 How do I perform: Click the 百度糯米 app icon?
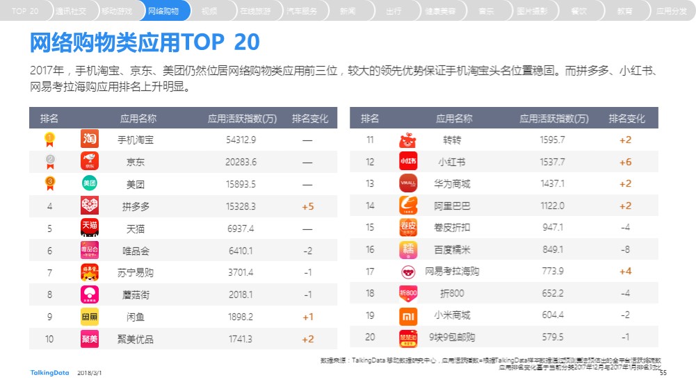point(408,249)
